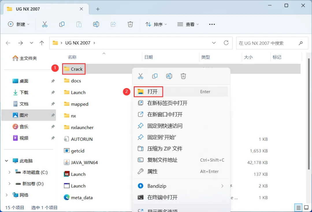Click the Cut icon in the context menu
Image resolution: width=312 pixels, height=212 pixels.
[140, 76]
